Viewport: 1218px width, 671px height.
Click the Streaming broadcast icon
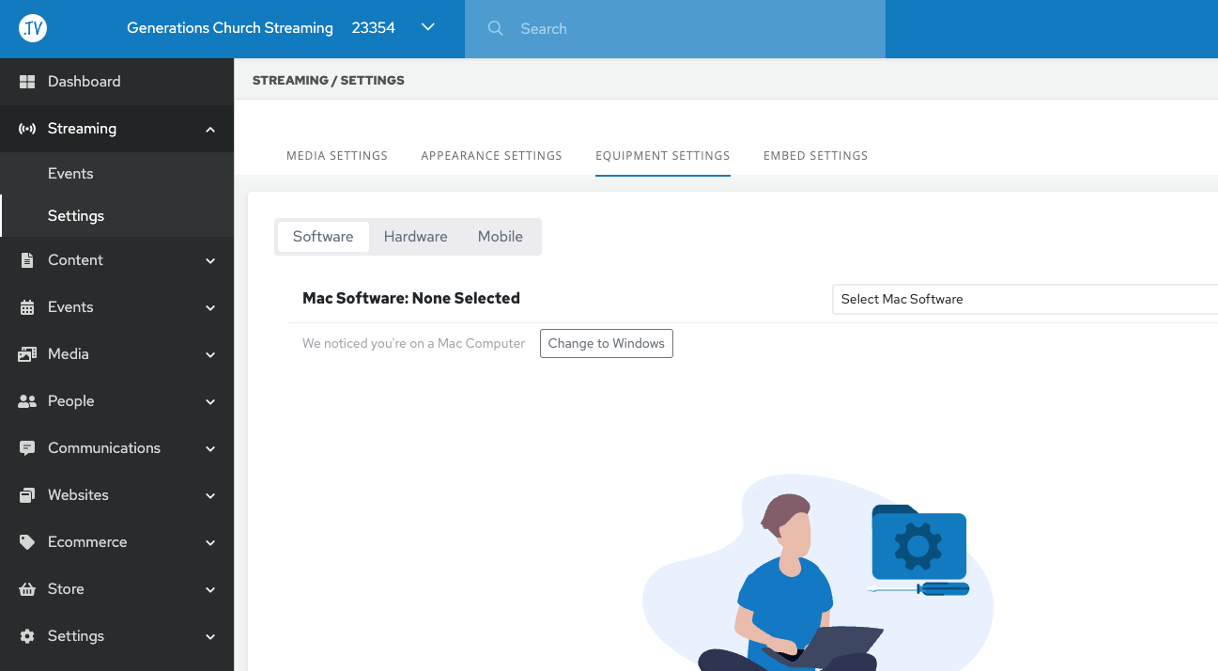coord(27,129)
